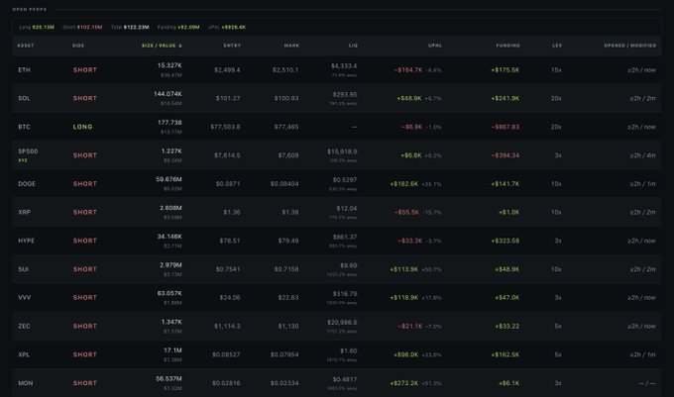Click ZEC leverage value 5x

click(x=558, y=326)
